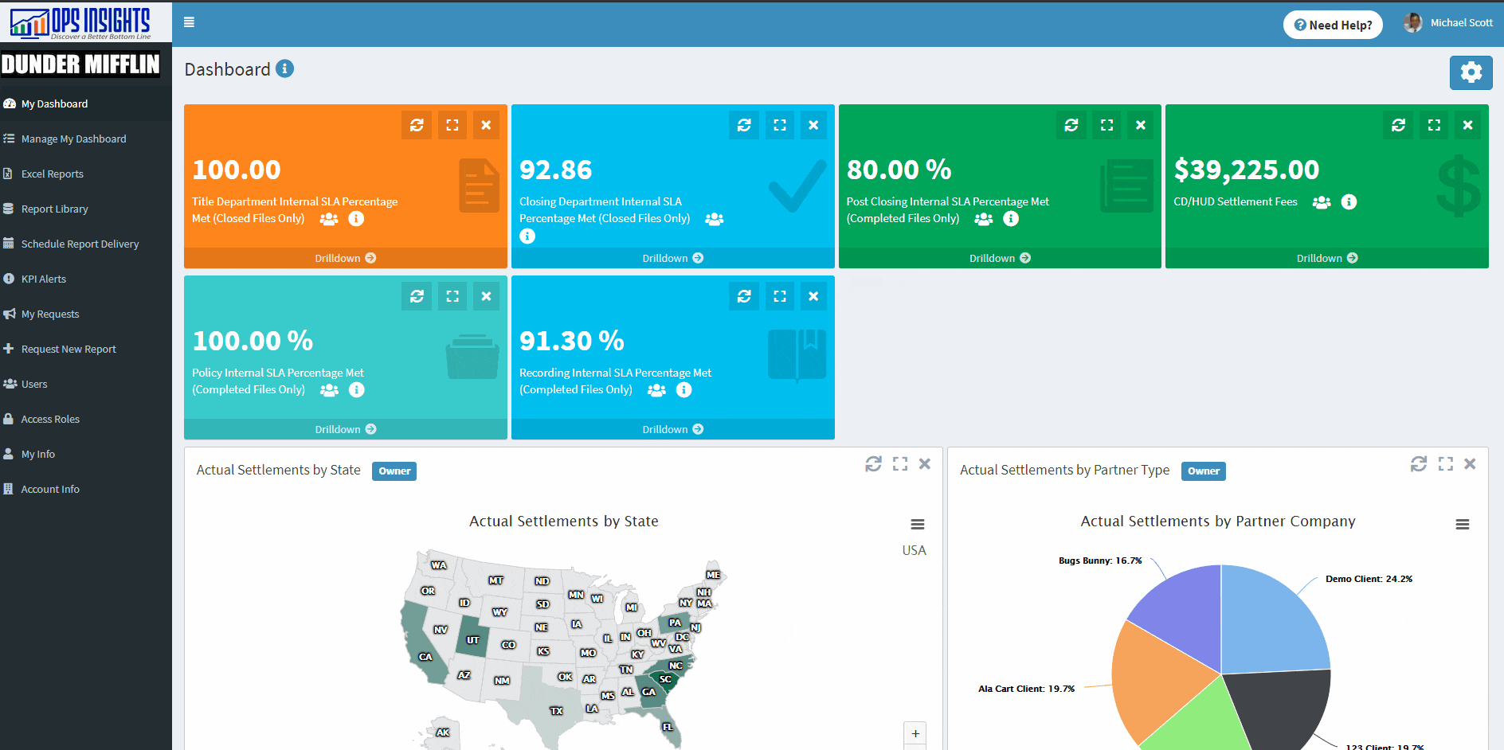Image resolution: width=1504 pixels, height=750 pixels.
Task: Open partner company pie chart menu
Action: (1462, 524)
